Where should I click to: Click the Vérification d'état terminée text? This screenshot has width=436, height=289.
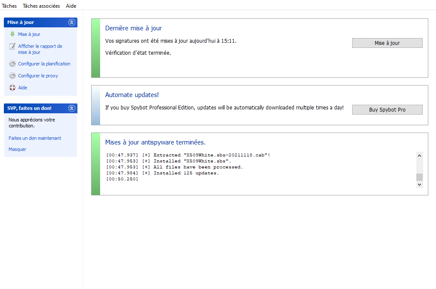(x=138, y=53)
